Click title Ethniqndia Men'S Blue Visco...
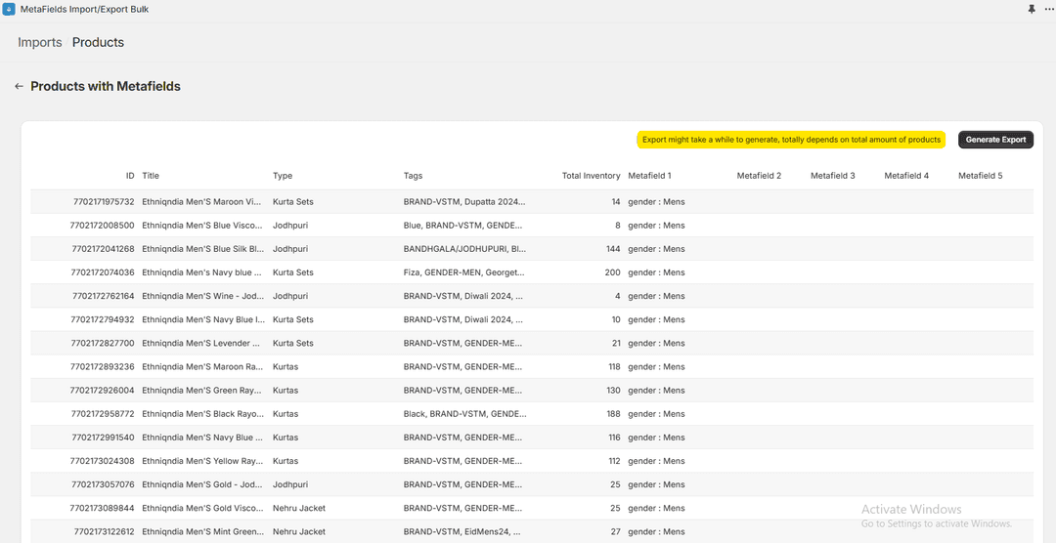The image size is (1056, 543). tap(202, 226)
